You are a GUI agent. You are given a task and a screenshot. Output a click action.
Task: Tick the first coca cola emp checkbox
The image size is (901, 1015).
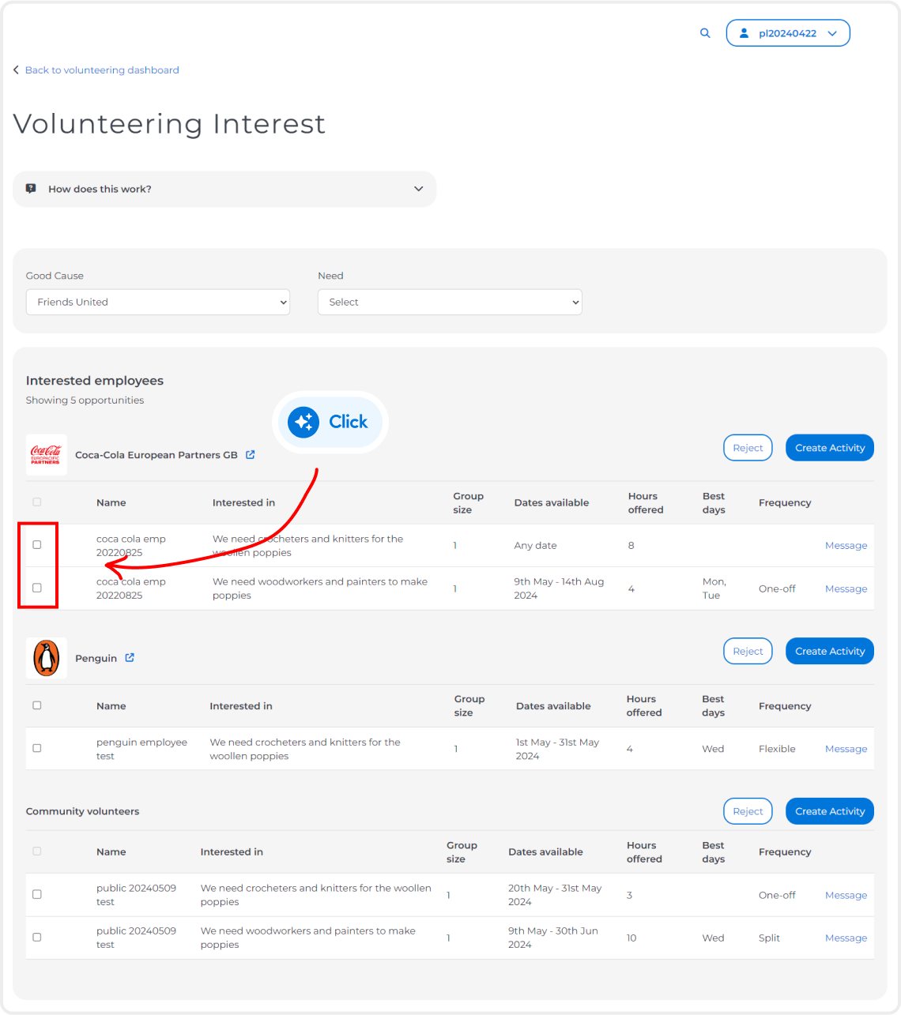37,545
